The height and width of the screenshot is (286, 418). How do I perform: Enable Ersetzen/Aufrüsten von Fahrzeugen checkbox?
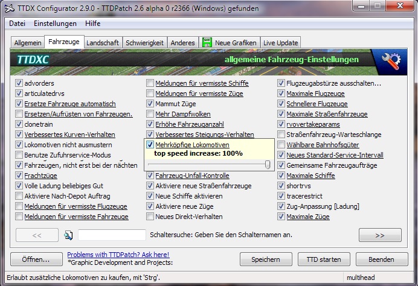click(x=19, y=114)
